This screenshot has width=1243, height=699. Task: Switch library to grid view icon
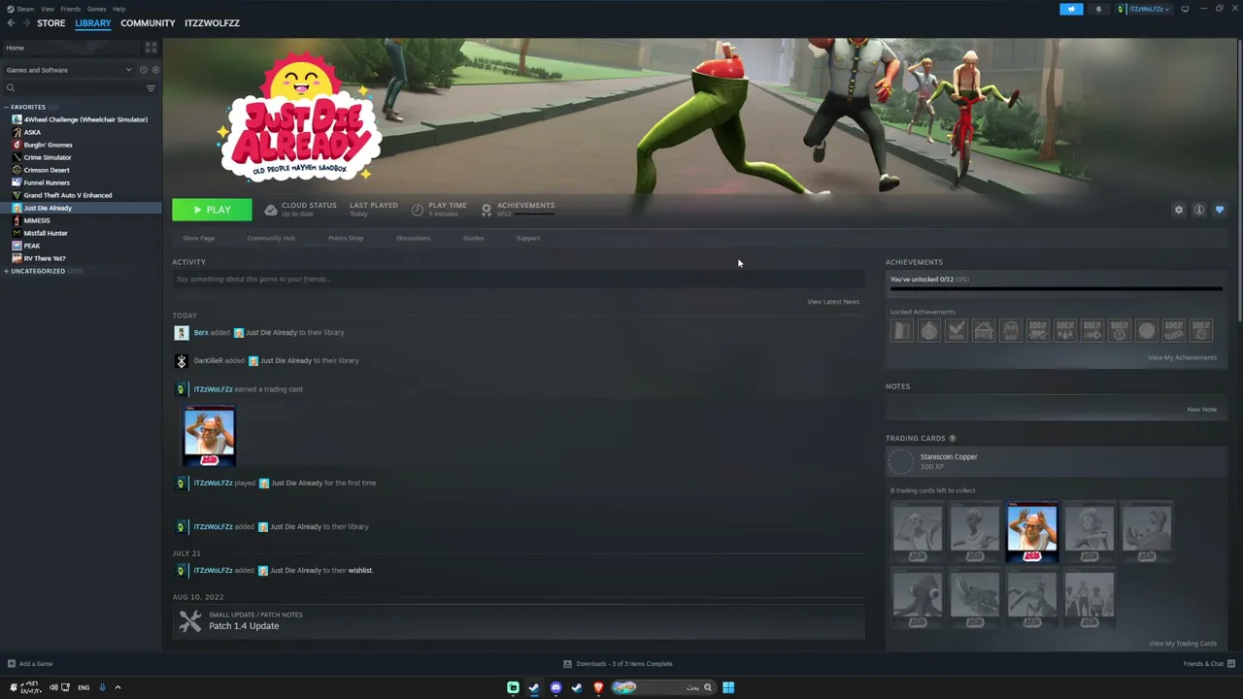click(x=151, y=48)
